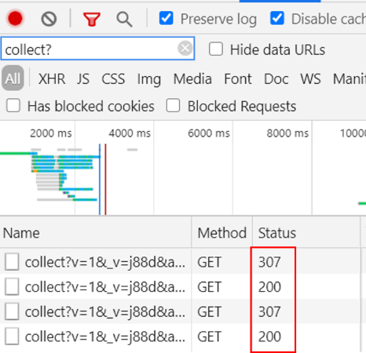Screen dimensions: 366x353
Task: Select the All filter
Action: point(13,78)
